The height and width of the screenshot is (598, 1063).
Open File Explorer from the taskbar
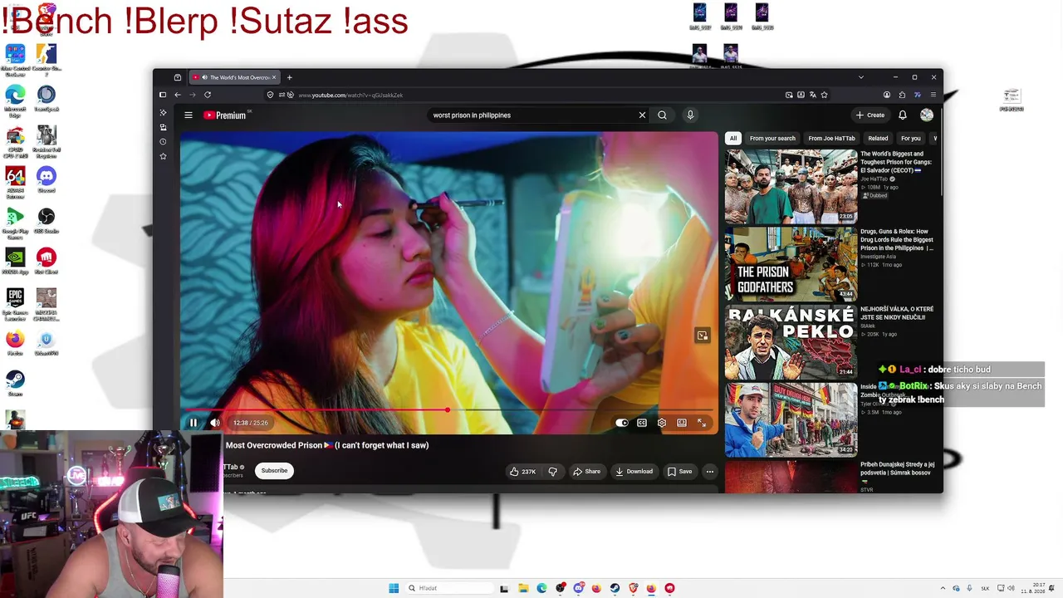[x=523, y=588]
